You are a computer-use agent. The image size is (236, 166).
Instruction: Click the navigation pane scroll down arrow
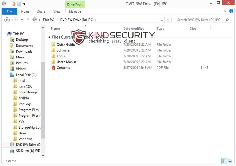43,155
